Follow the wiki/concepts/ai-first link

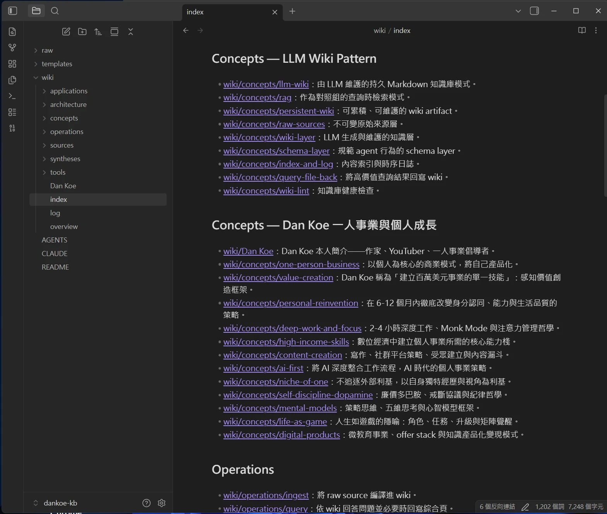[x=263, y=368]
